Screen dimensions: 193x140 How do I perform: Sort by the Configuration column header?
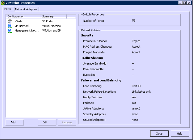coord(23,17)
